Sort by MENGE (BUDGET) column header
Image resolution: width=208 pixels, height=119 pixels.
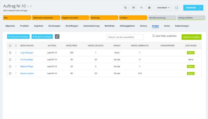tap(96, 46)
